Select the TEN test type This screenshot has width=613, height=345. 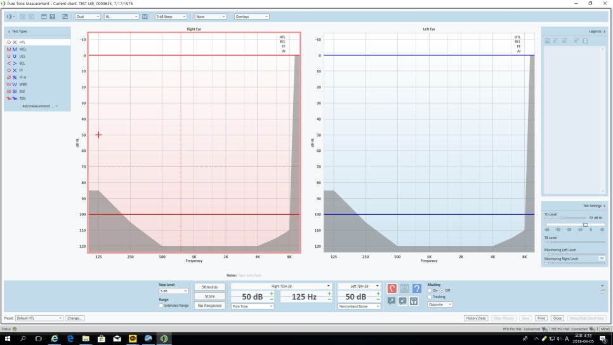pyautogui.click(x=37, y=98)
